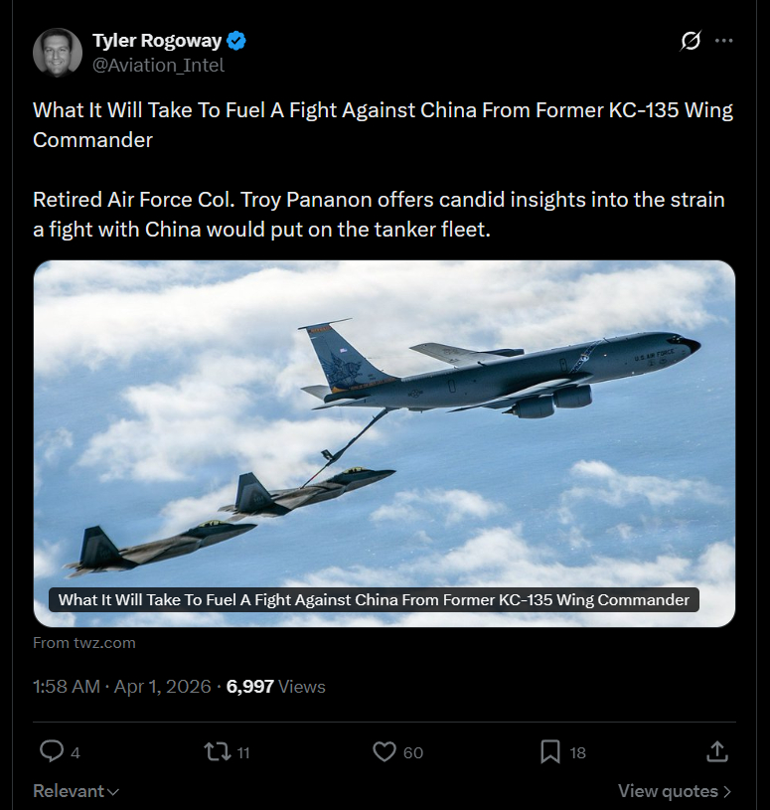Click the blue verified badge

point(237,41)
